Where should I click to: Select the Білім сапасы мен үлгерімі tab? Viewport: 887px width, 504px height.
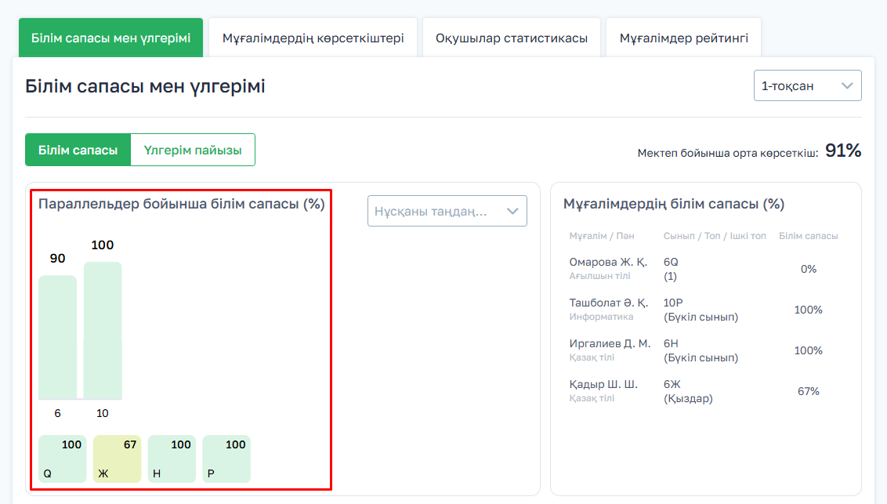coord(110,38)
